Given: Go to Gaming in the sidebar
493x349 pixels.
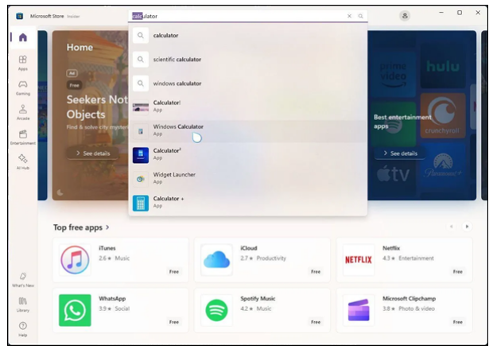Looking at the screenshot, I should (x=22, y=87).
